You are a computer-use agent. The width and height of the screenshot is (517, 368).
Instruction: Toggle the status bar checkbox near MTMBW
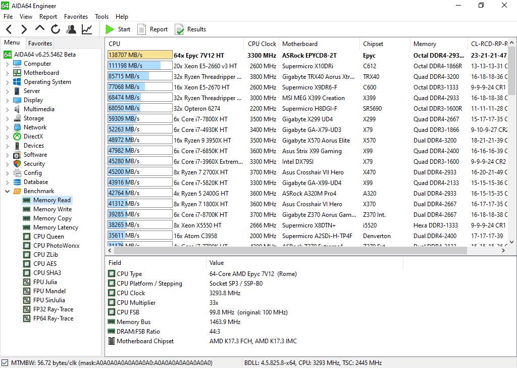click(x=5, y=363)
